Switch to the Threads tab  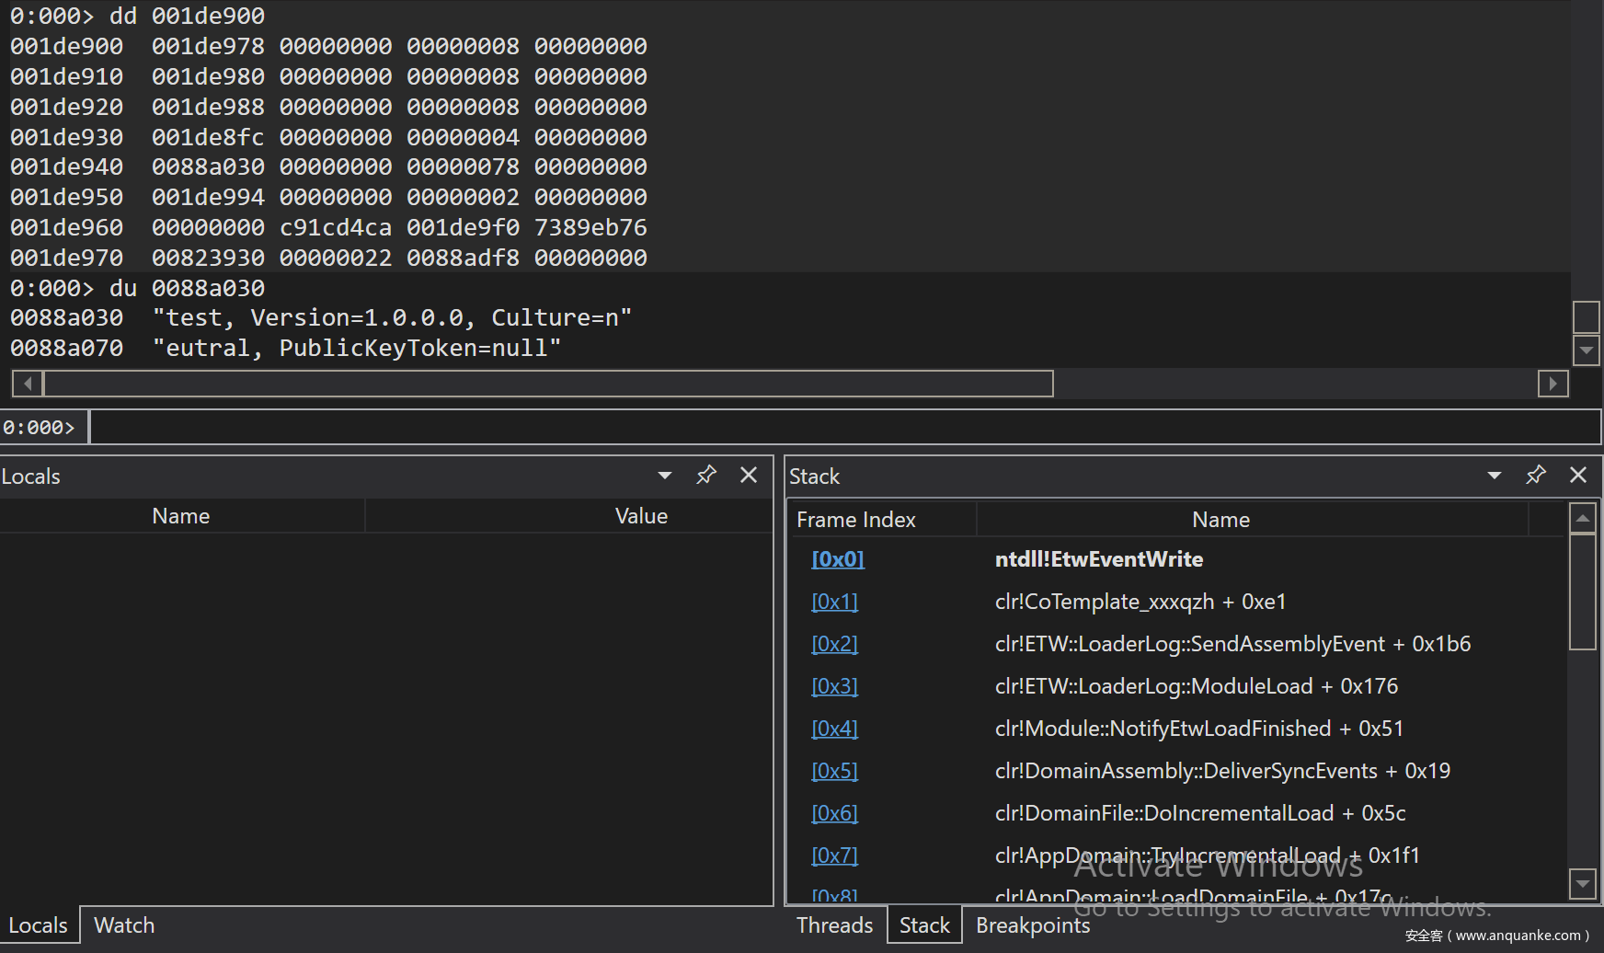click(x=834, y=925)
